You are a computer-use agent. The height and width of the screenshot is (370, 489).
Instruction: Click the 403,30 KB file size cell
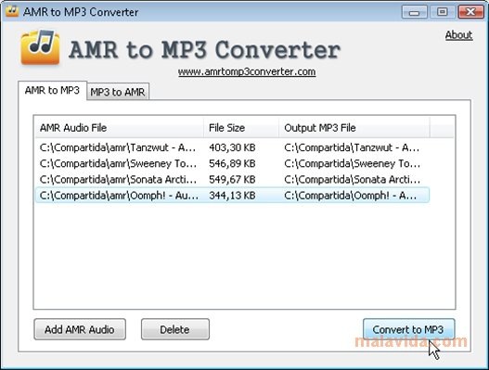click(x=232, y=147)
